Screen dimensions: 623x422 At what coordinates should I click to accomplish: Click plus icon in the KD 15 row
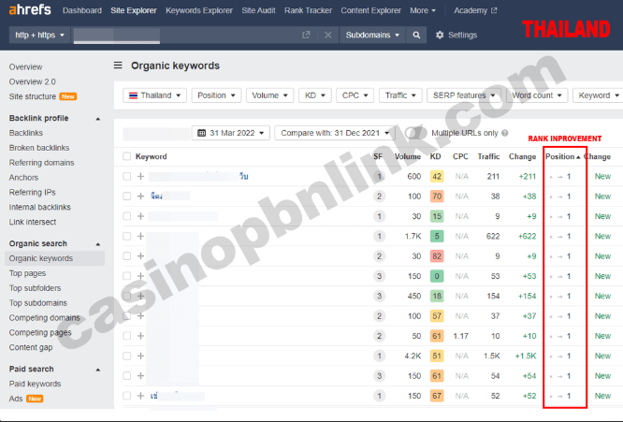(x=140, y=216)
